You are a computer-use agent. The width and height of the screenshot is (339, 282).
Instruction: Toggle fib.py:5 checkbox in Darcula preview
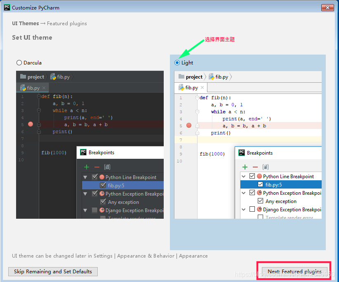click(103, 185)
